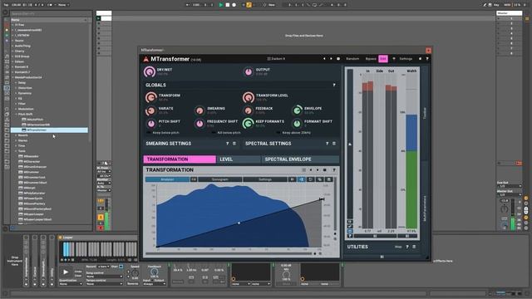Viewport: 532px width, 299px height.
Task: Select the white midpoint on the transformation line
Action: (x=239, y=223)
